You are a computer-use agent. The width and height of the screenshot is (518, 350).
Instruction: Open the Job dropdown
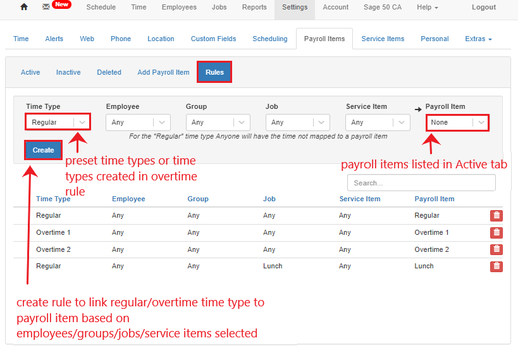(298, 122)
